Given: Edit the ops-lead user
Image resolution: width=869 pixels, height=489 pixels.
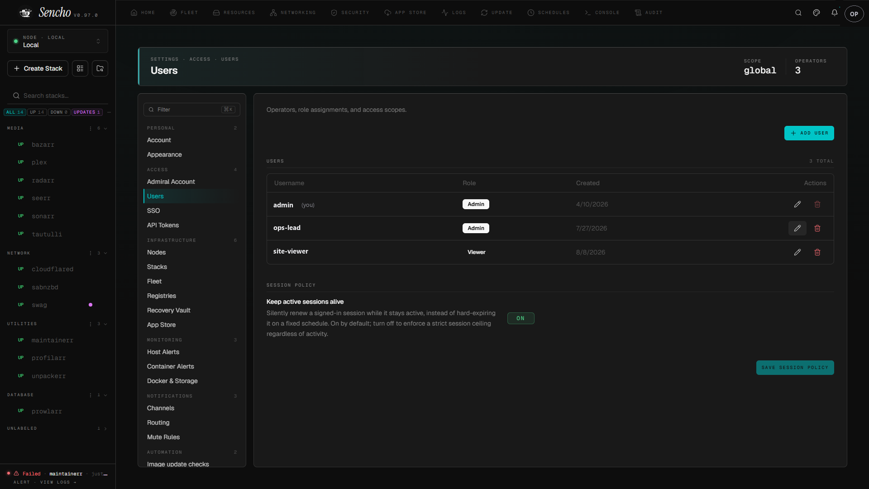Looking at the screenshot, I should [797, 228].
